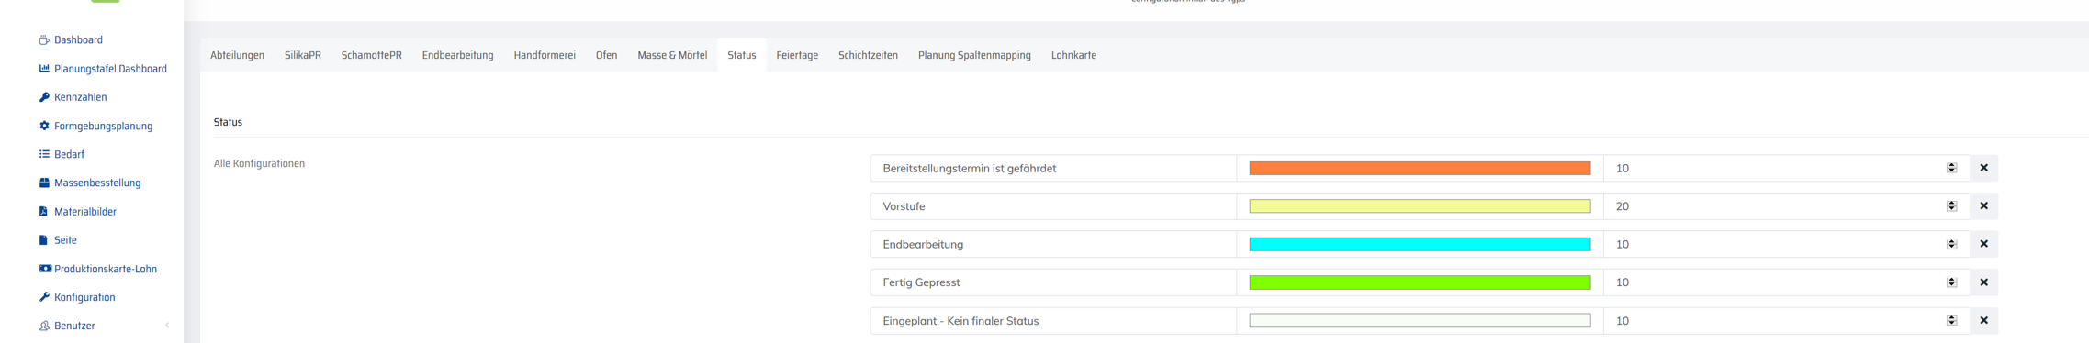Edit the Bereitstellungstermin ist gefährdet name field
Viewport: 2089px width, 343px height.
coord(1053,168)
